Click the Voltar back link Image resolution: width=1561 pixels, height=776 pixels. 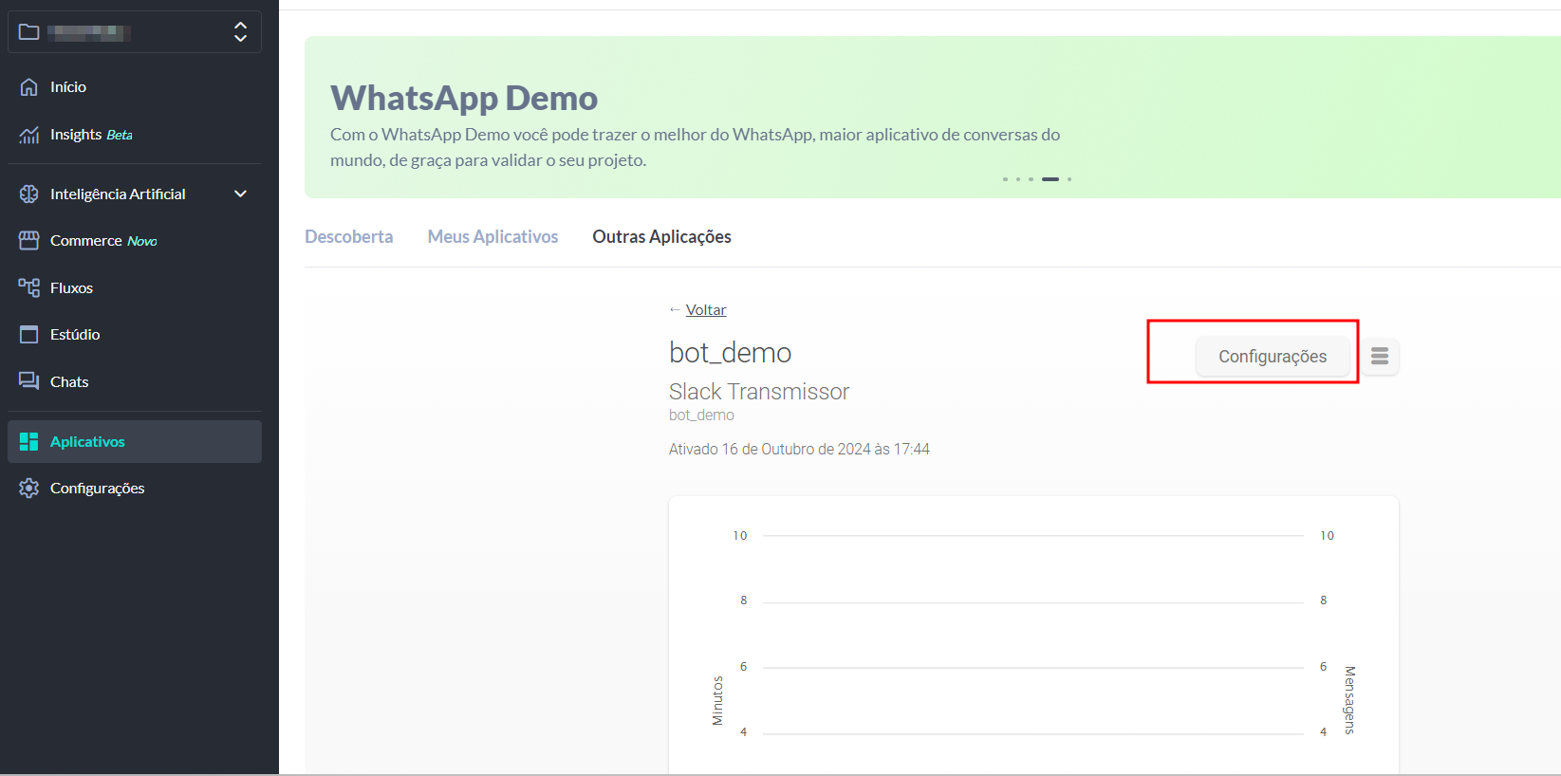(705, 310)
